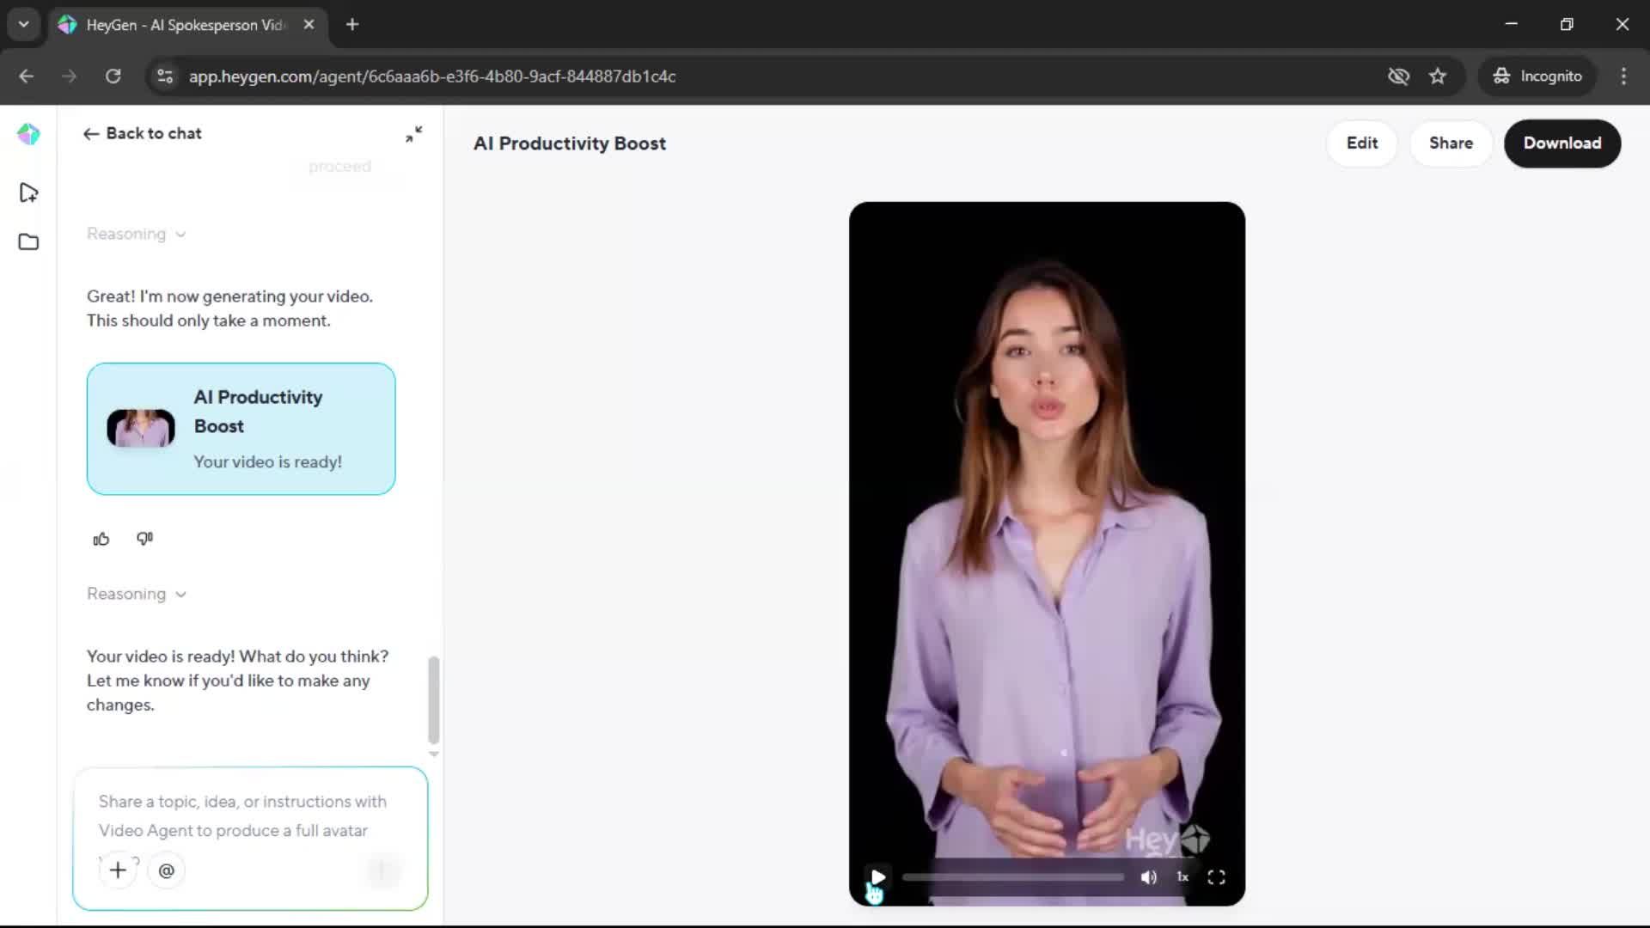The height and width of the screenshot is (928, 1650).
Task: Toggle third-party cookie blocking eye icon
Action: [1398, 76]
